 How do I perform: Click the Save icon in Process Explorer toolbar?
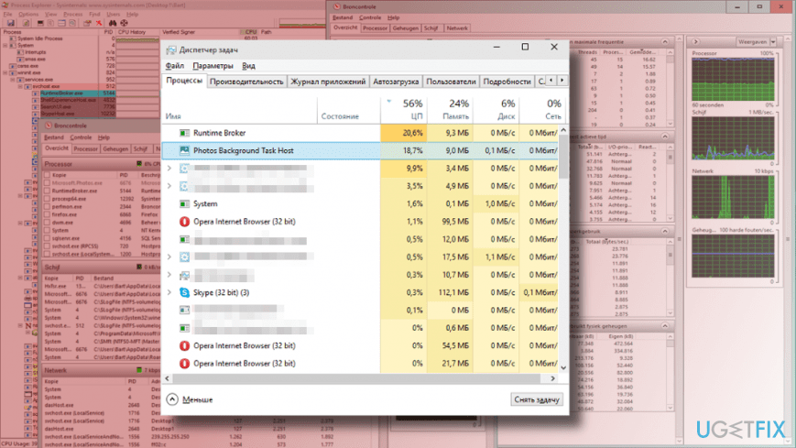tap(11, 23)
